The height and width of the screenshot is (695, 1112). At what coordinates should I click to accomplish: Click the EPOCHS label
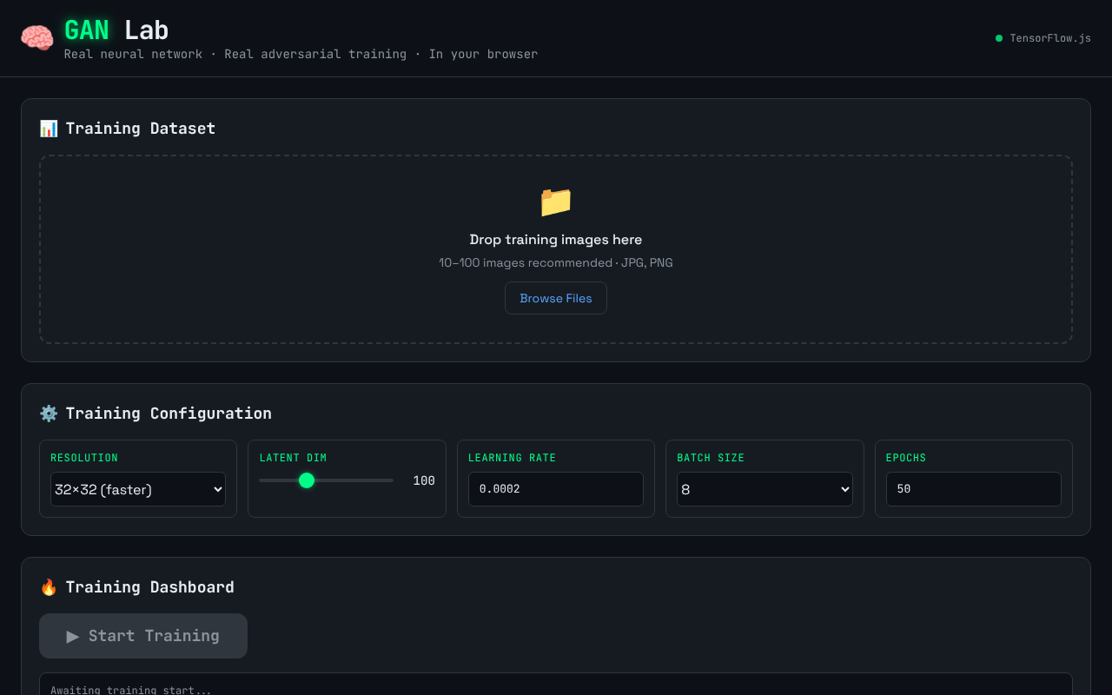tap(906, 458)
